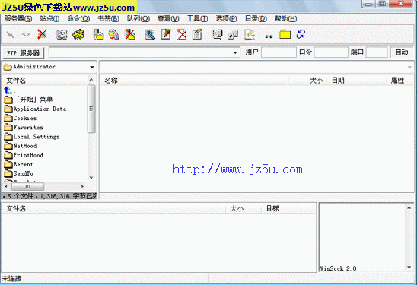417x285 pixels.
Task: Click the pencil edit file icon
Action: tap(166, 34)
